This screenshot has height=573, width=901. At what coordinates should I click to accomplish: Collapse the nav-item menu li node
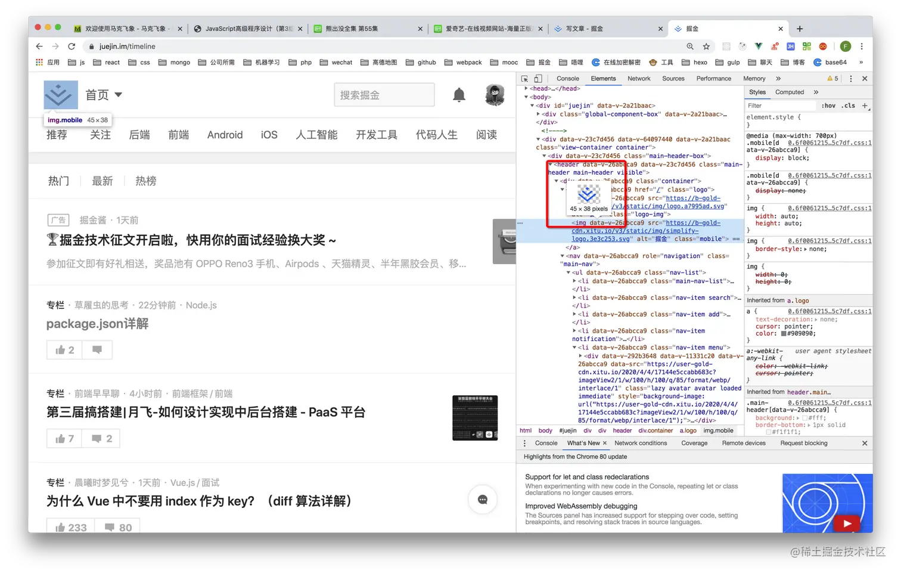click(x=574, y=348)
